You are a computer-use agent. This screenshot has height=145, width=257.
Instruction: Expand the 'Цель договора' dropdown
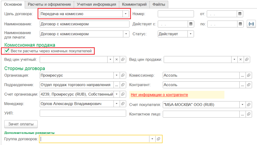pyautogui.click(x=125, y=14)
